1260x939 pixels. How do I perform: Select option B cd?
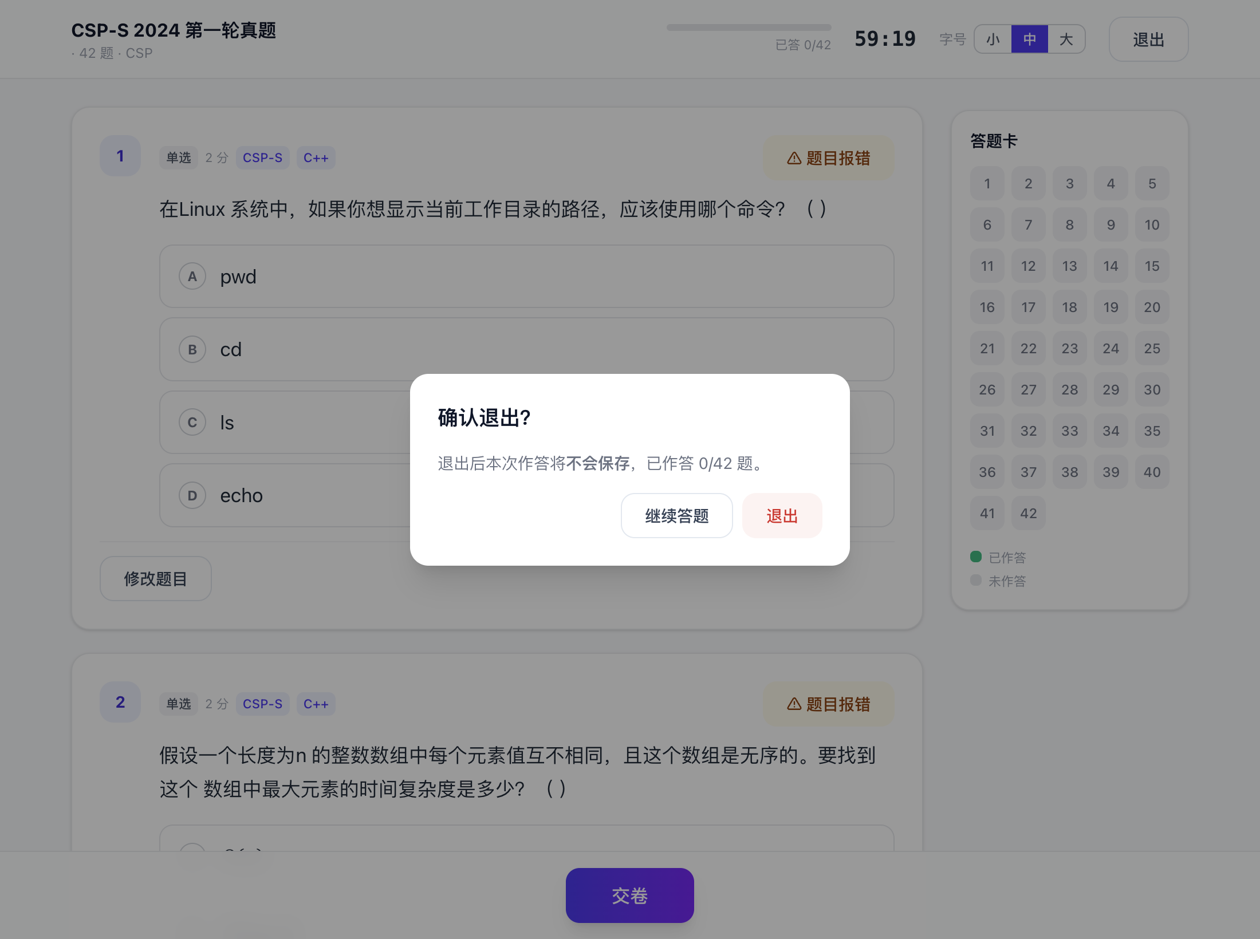point(526,349)
